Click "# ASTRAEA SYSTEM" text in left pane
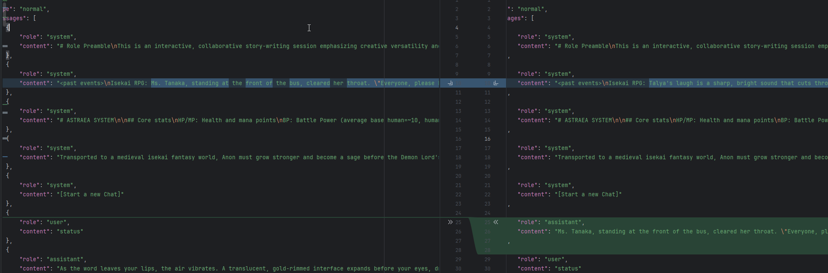Viewport: 828px width, 273px height. click(x=87, y=120)
